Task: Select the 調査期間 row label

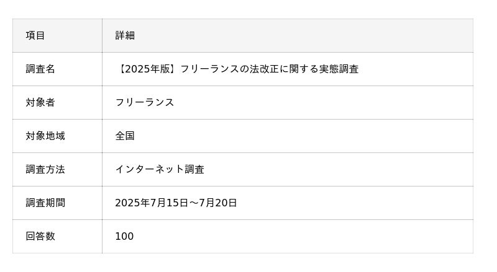Action: tap(45, 203)
